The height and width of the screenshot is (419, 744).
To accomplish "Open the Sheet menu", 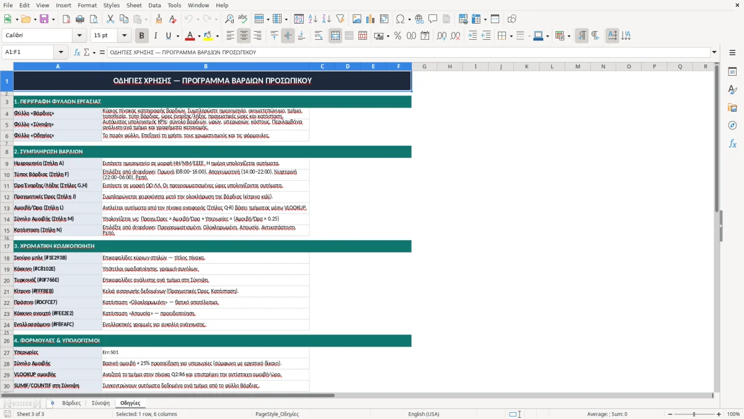I will point(134,5).
